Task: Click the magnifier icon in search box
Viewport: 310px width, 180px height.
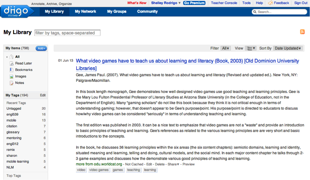Action: [x=255, y=12]
